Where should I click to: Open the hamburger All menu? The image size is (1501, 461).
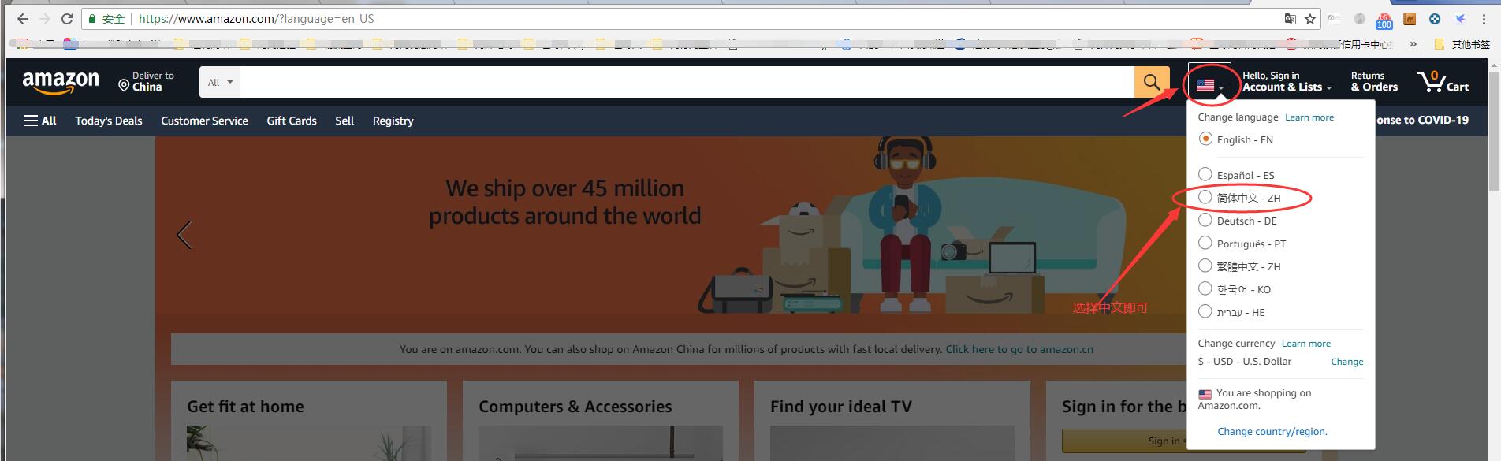click(39, 121)
